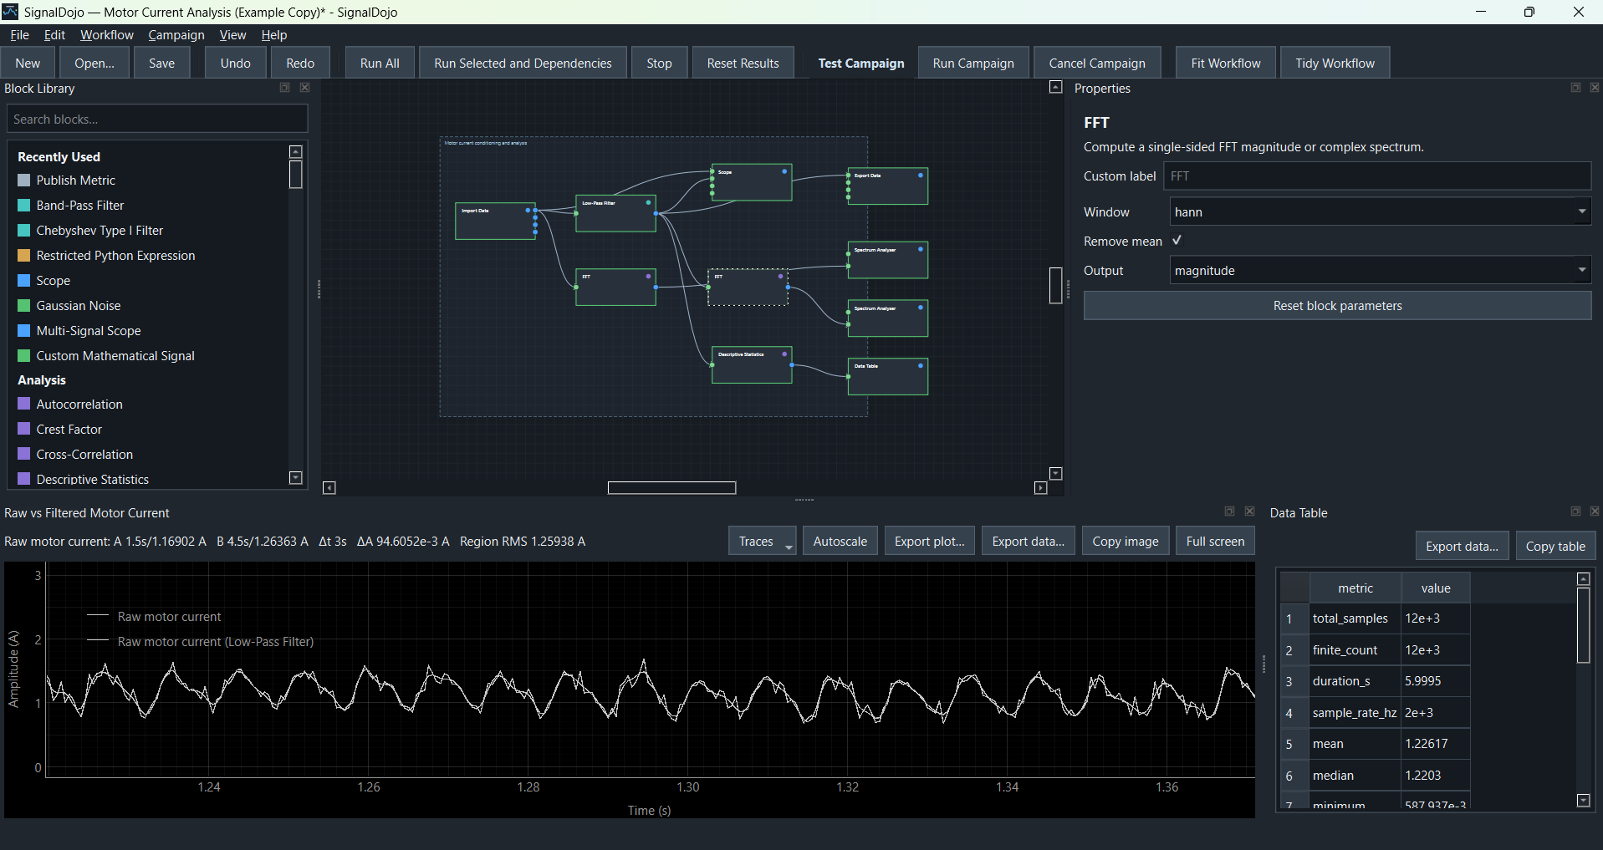
Task: Click Fit Workflow button
Action: 1226,64
